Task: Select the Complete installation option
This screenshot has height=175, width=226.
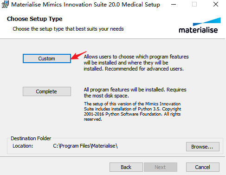Action: [47, 91]
